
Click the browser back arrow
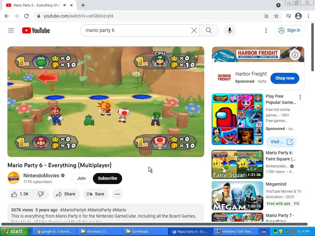[x=7, y=16]
